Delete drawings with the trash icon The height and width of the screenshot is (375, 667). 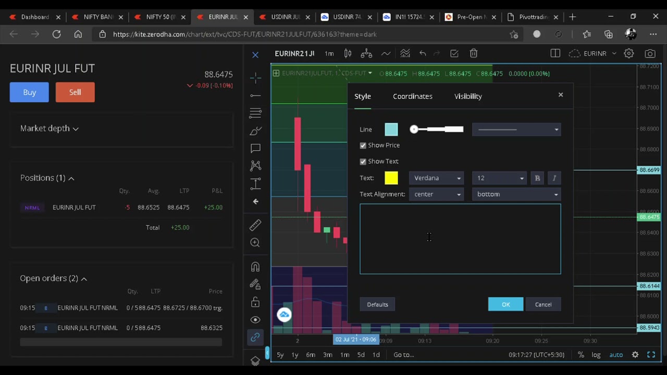474,54
